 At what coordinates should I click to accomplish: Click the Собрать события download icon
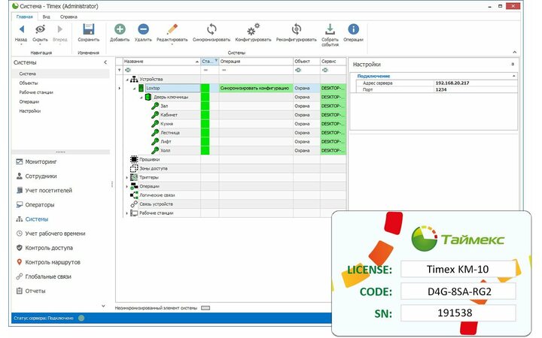[x=330, y=29]
